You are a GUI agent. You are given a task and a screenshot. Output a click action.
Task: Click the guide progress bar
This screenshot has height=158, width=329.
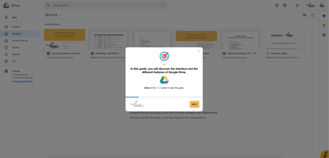164,97
